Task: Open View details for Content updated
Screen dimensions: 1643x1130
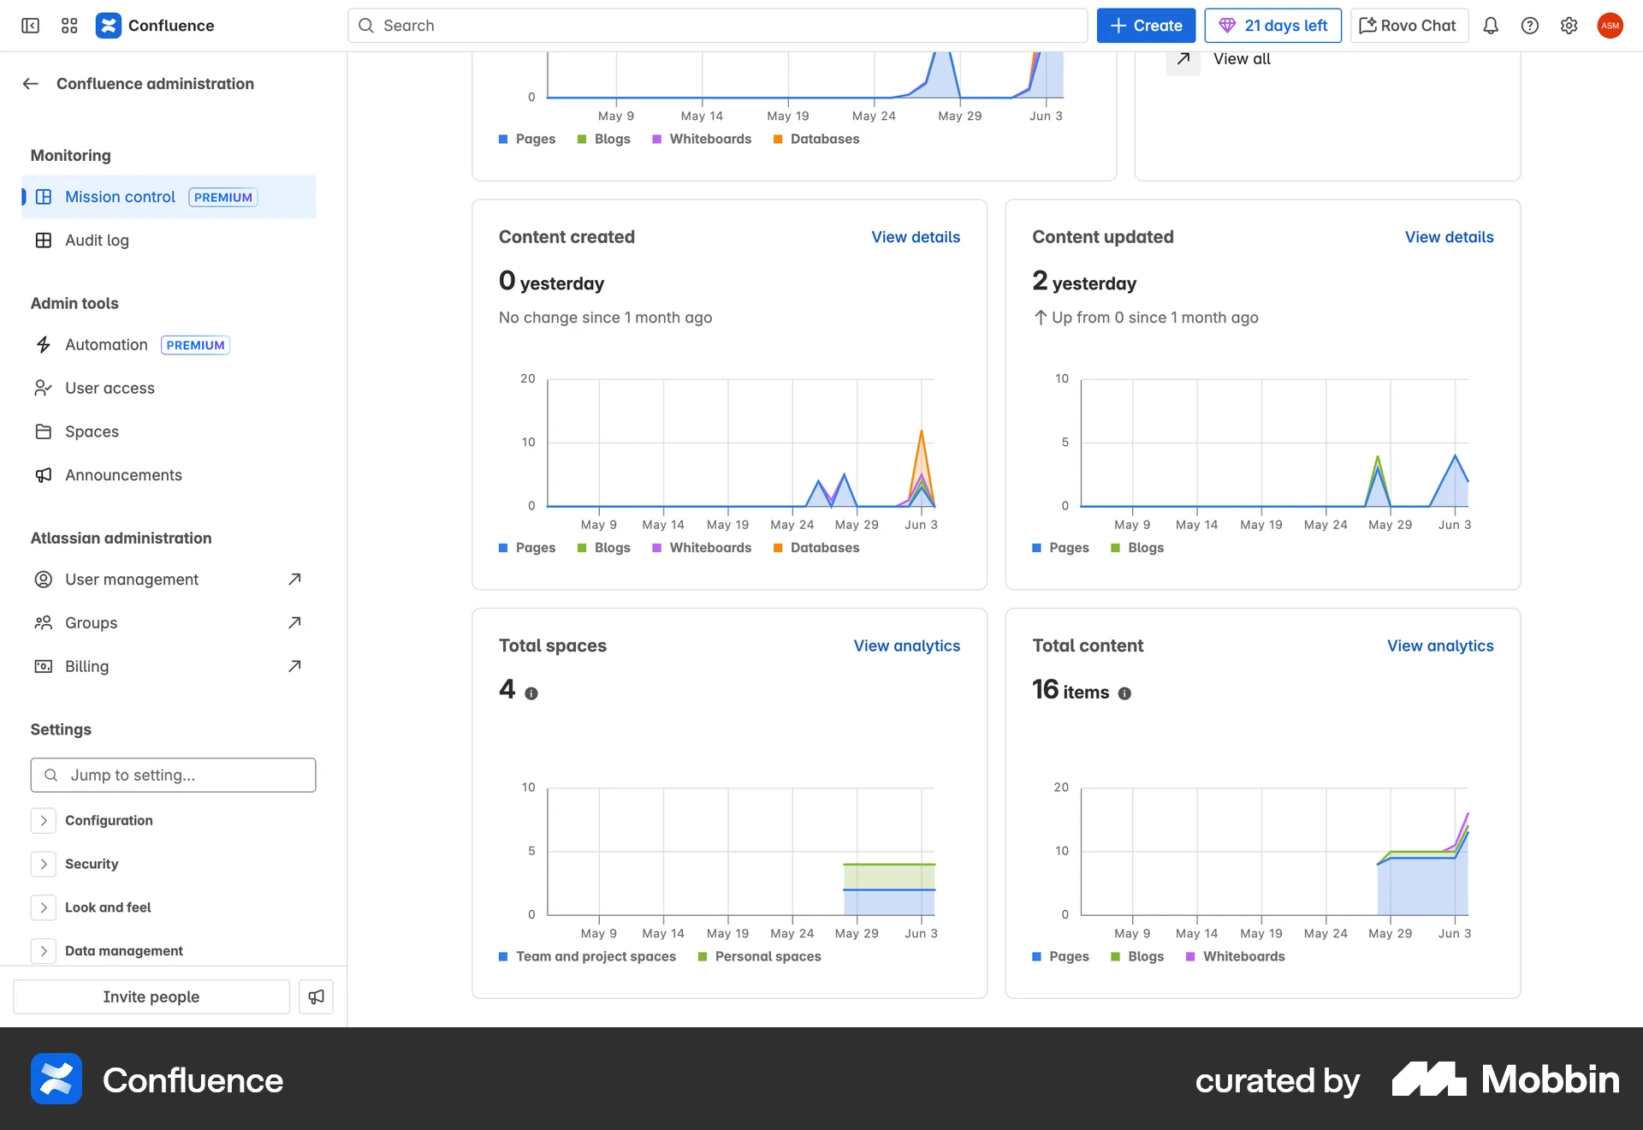Action: tap(1449, 237)
